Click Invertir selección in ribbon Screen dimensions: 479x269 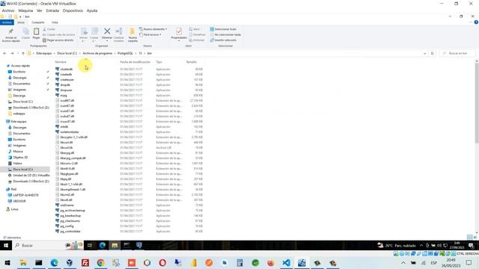click(x=223, y=40)
